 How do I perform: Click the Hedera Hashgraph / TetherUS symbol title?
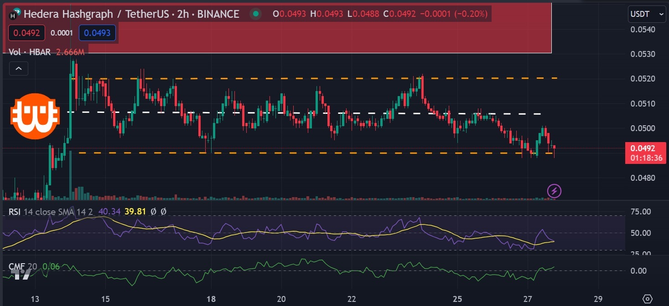pos(131,14)
